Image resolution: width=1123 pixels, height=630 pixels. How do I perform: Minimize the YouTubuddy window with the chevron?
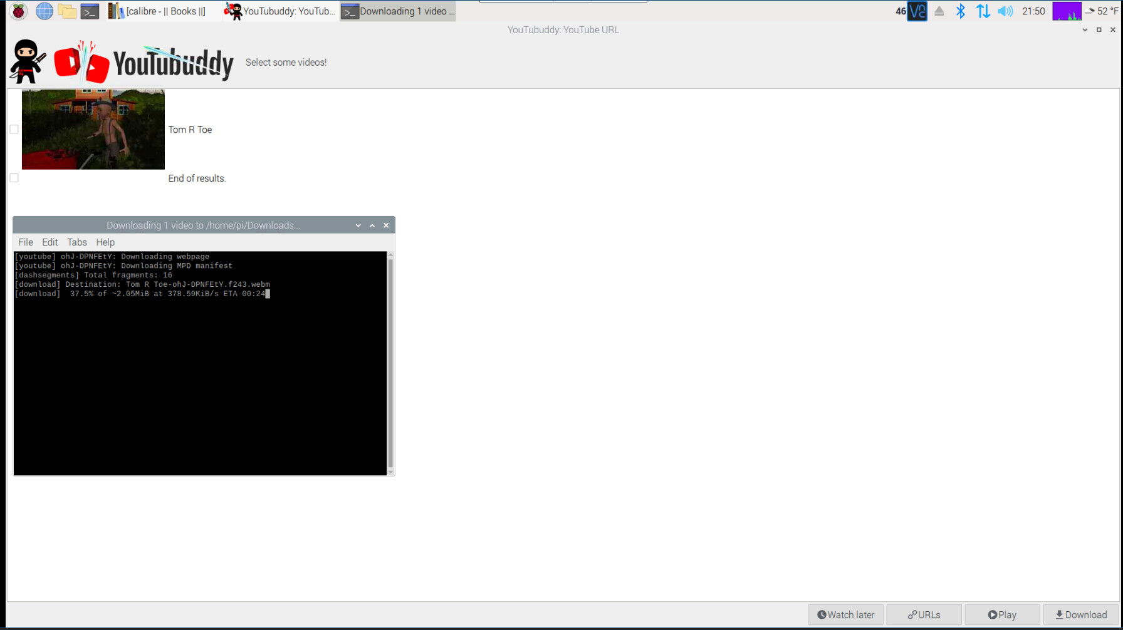click(1085, 30)
